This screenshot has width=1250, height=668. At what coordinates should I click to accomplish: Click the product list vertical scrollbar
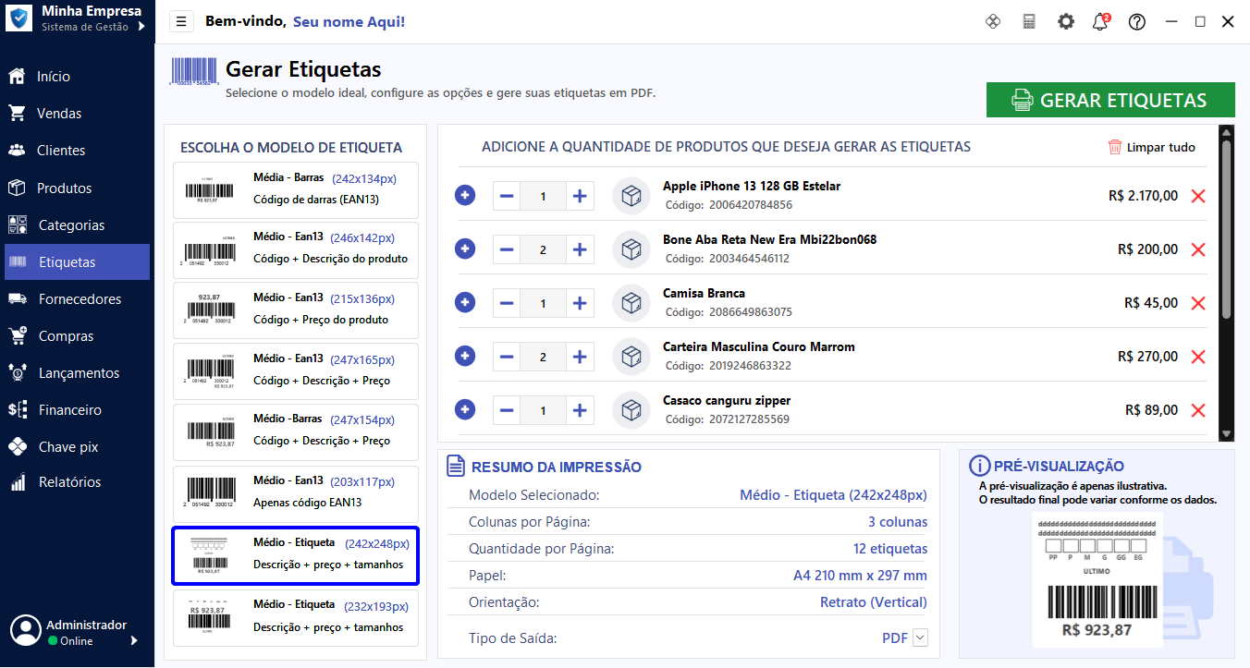[x=1226, y=231]
